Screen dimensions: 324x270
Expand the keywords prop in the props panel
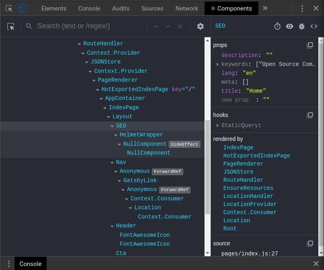coord(217,64)
